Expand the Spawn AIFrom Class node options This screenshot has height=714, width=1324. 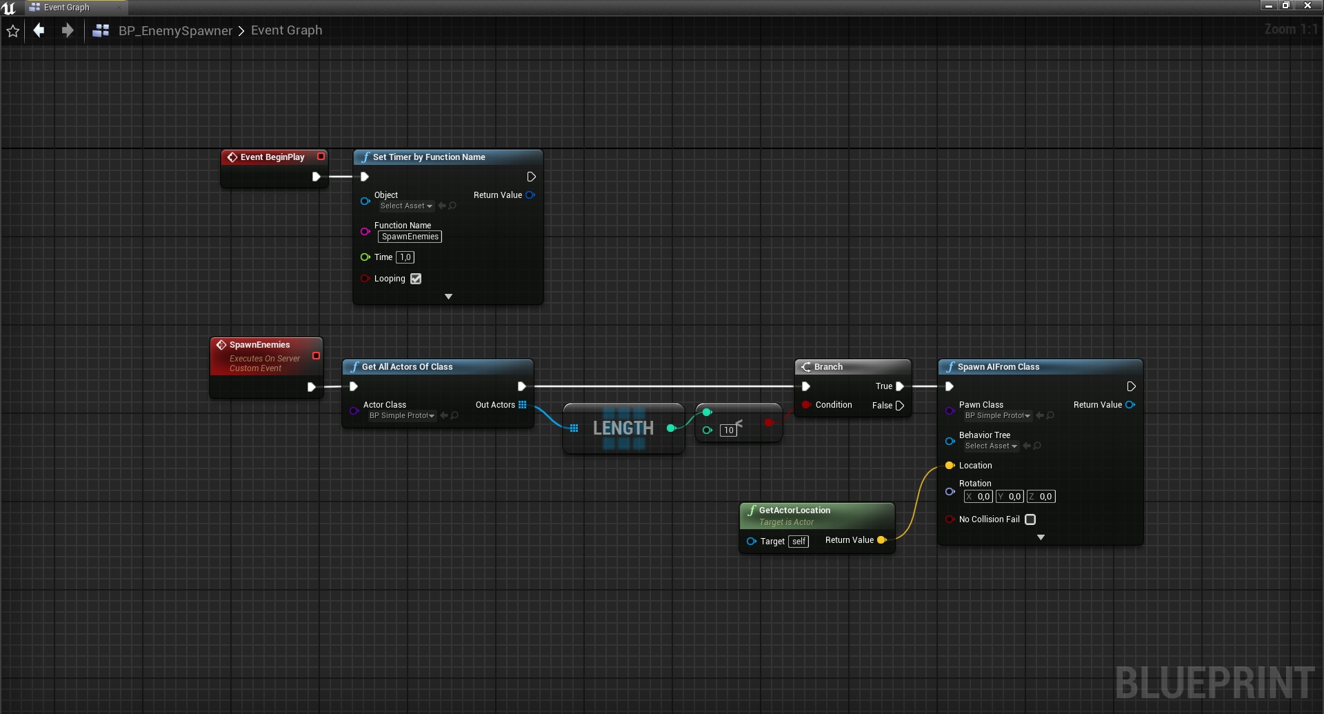(1041, 537)
